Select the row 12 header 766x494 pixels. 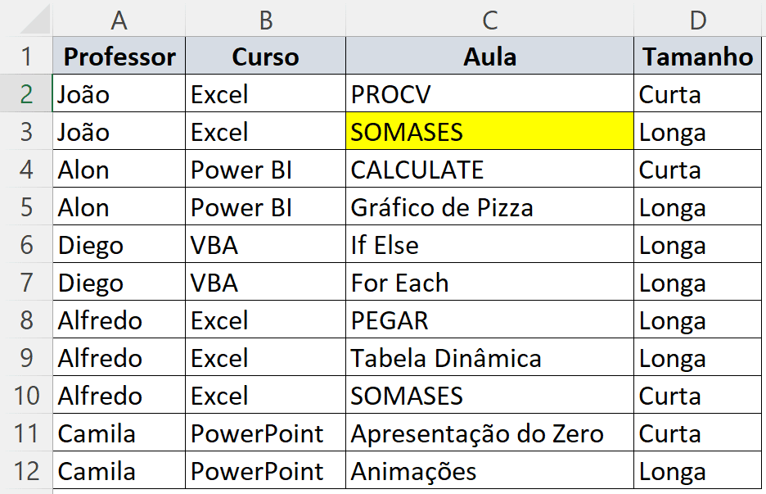pos(27,471)
